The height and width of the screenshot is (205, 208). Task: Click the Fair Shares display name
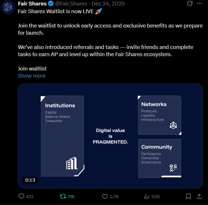coord(32,4)
